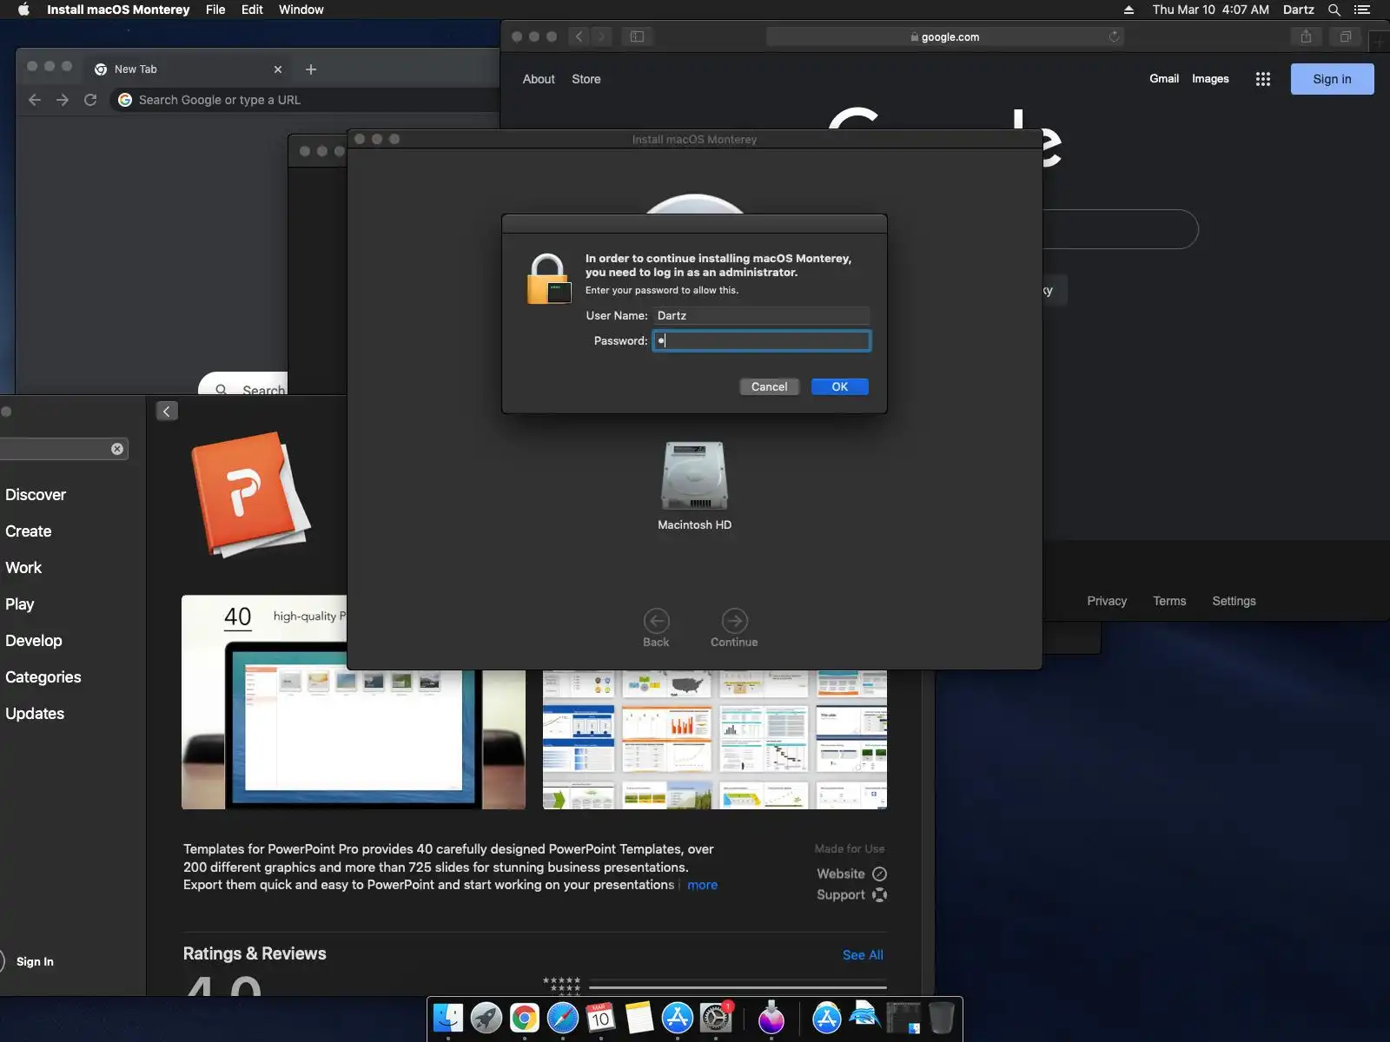This screenshot has width=1390, height=1042.
Task: Select Work in the App Store sidebar
Action: tap(23, 568)
